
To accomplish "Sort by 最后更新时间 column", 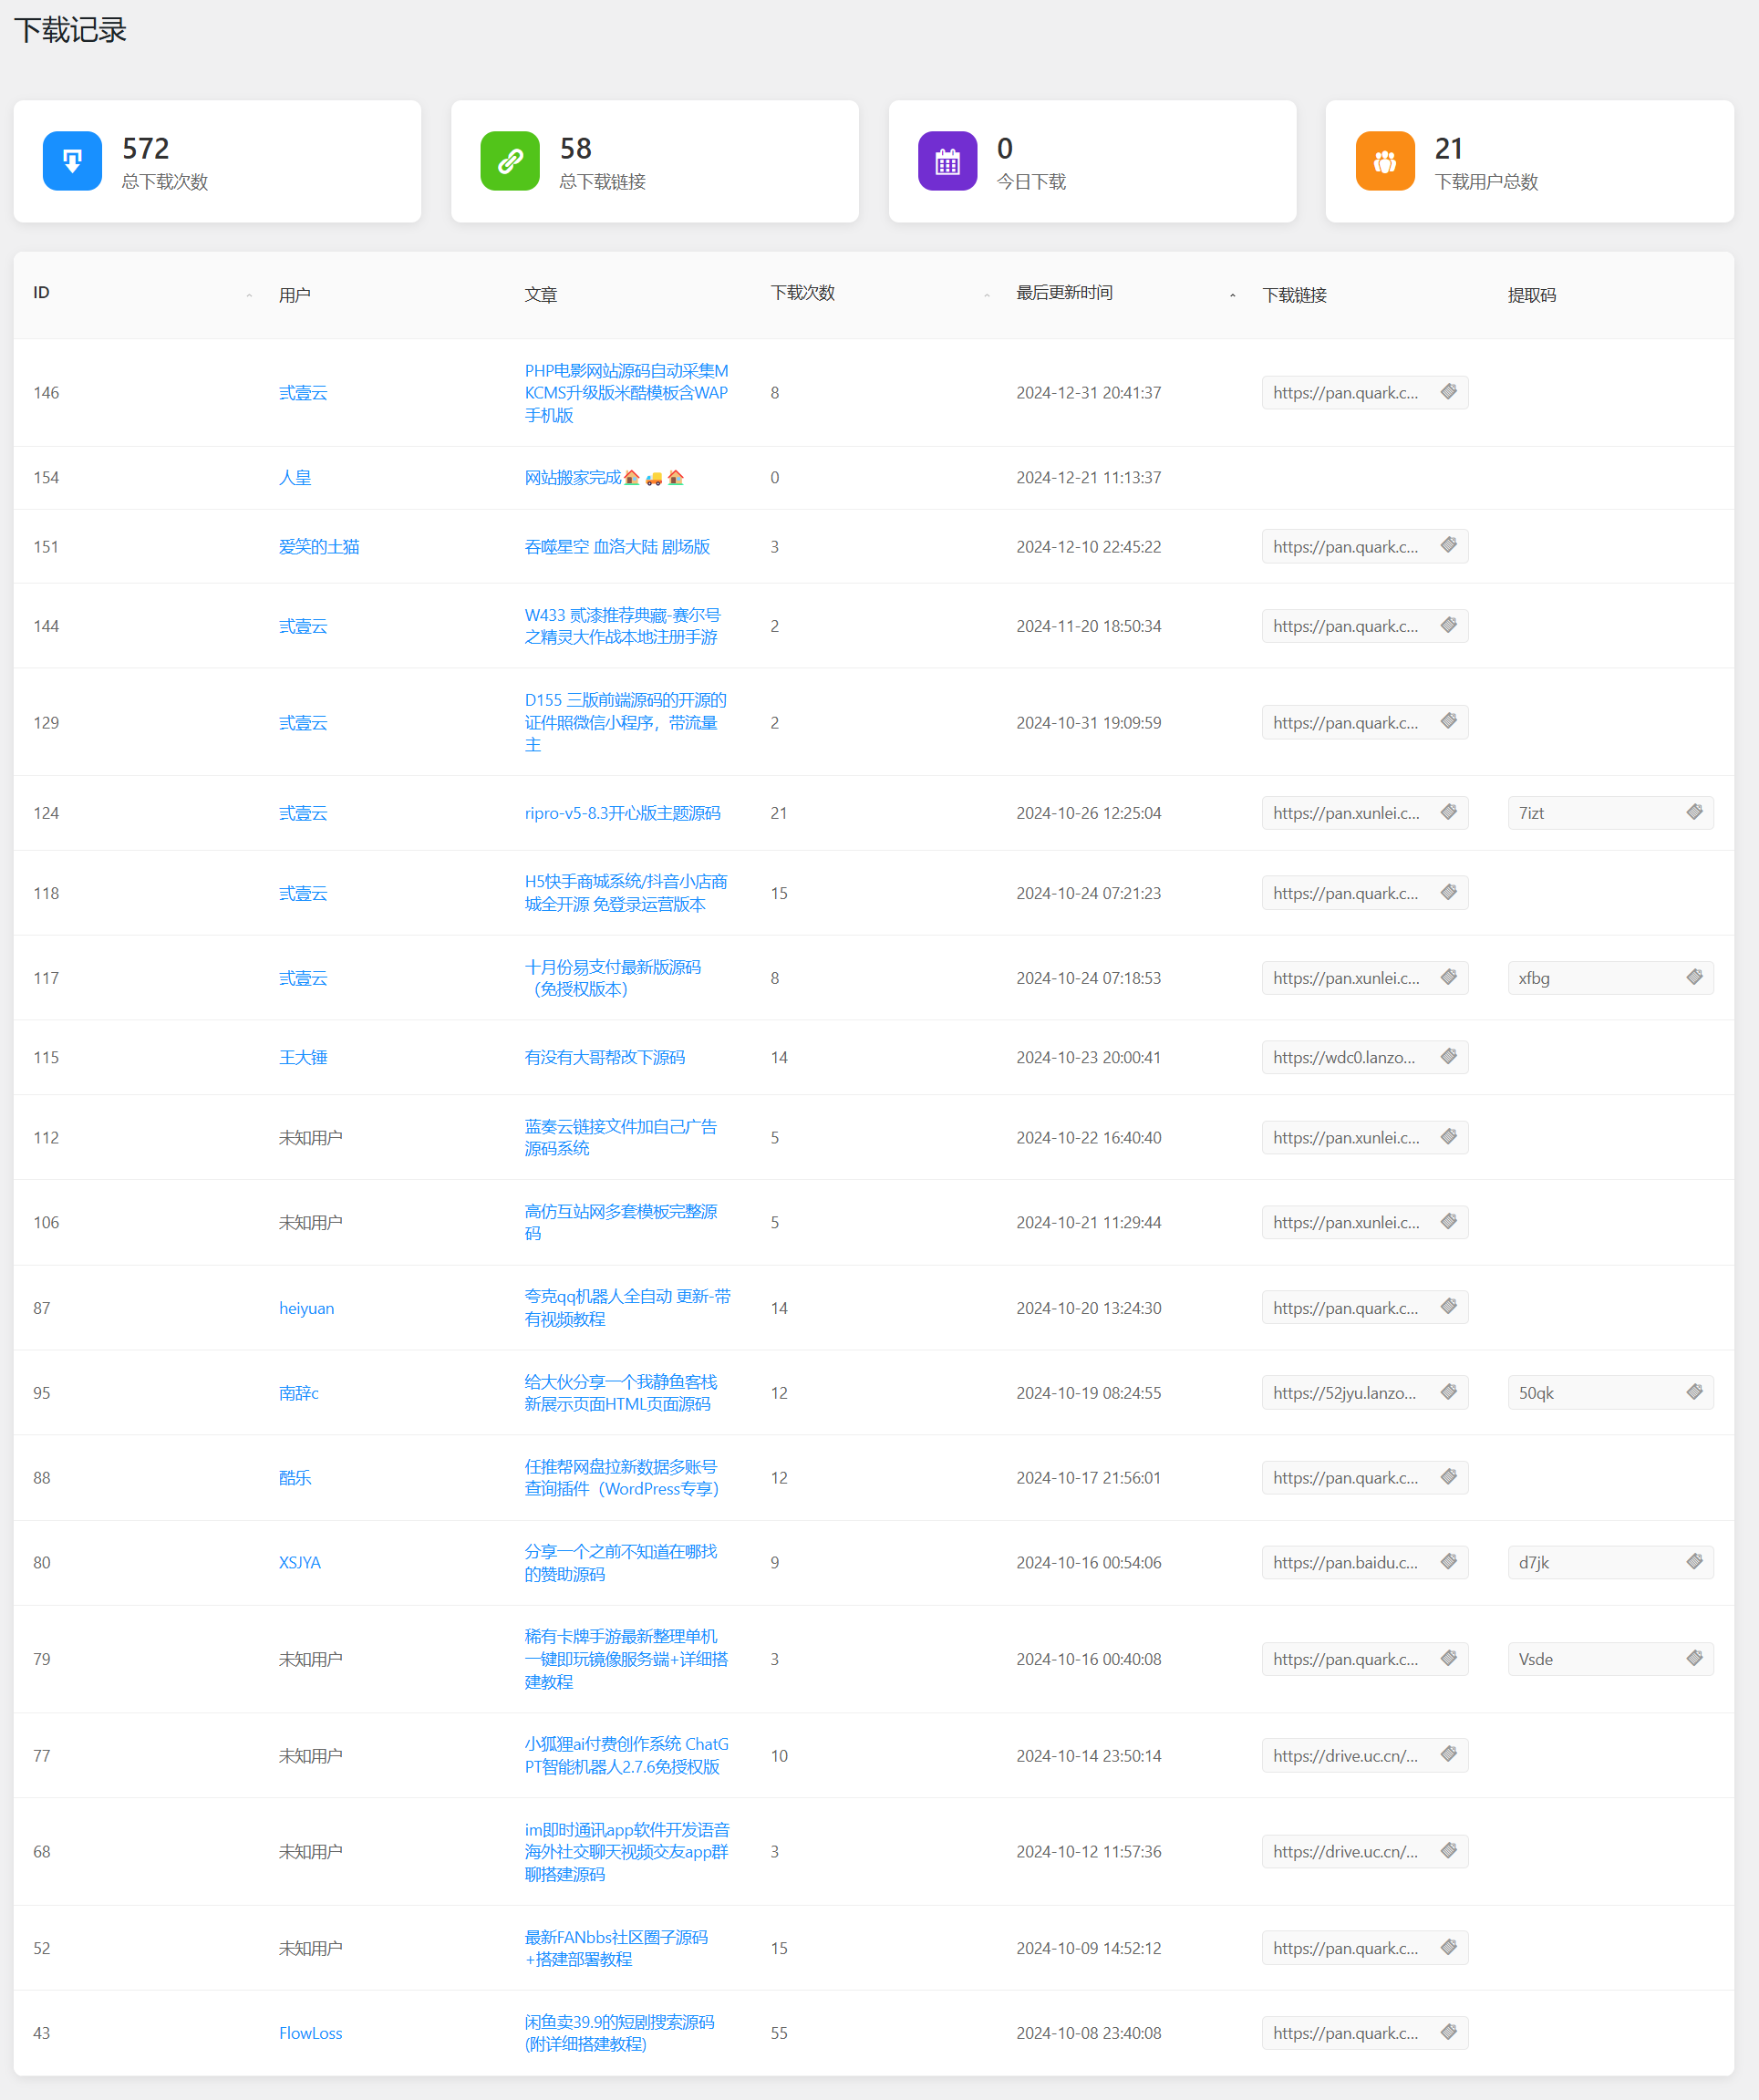I will point(1232,295).
